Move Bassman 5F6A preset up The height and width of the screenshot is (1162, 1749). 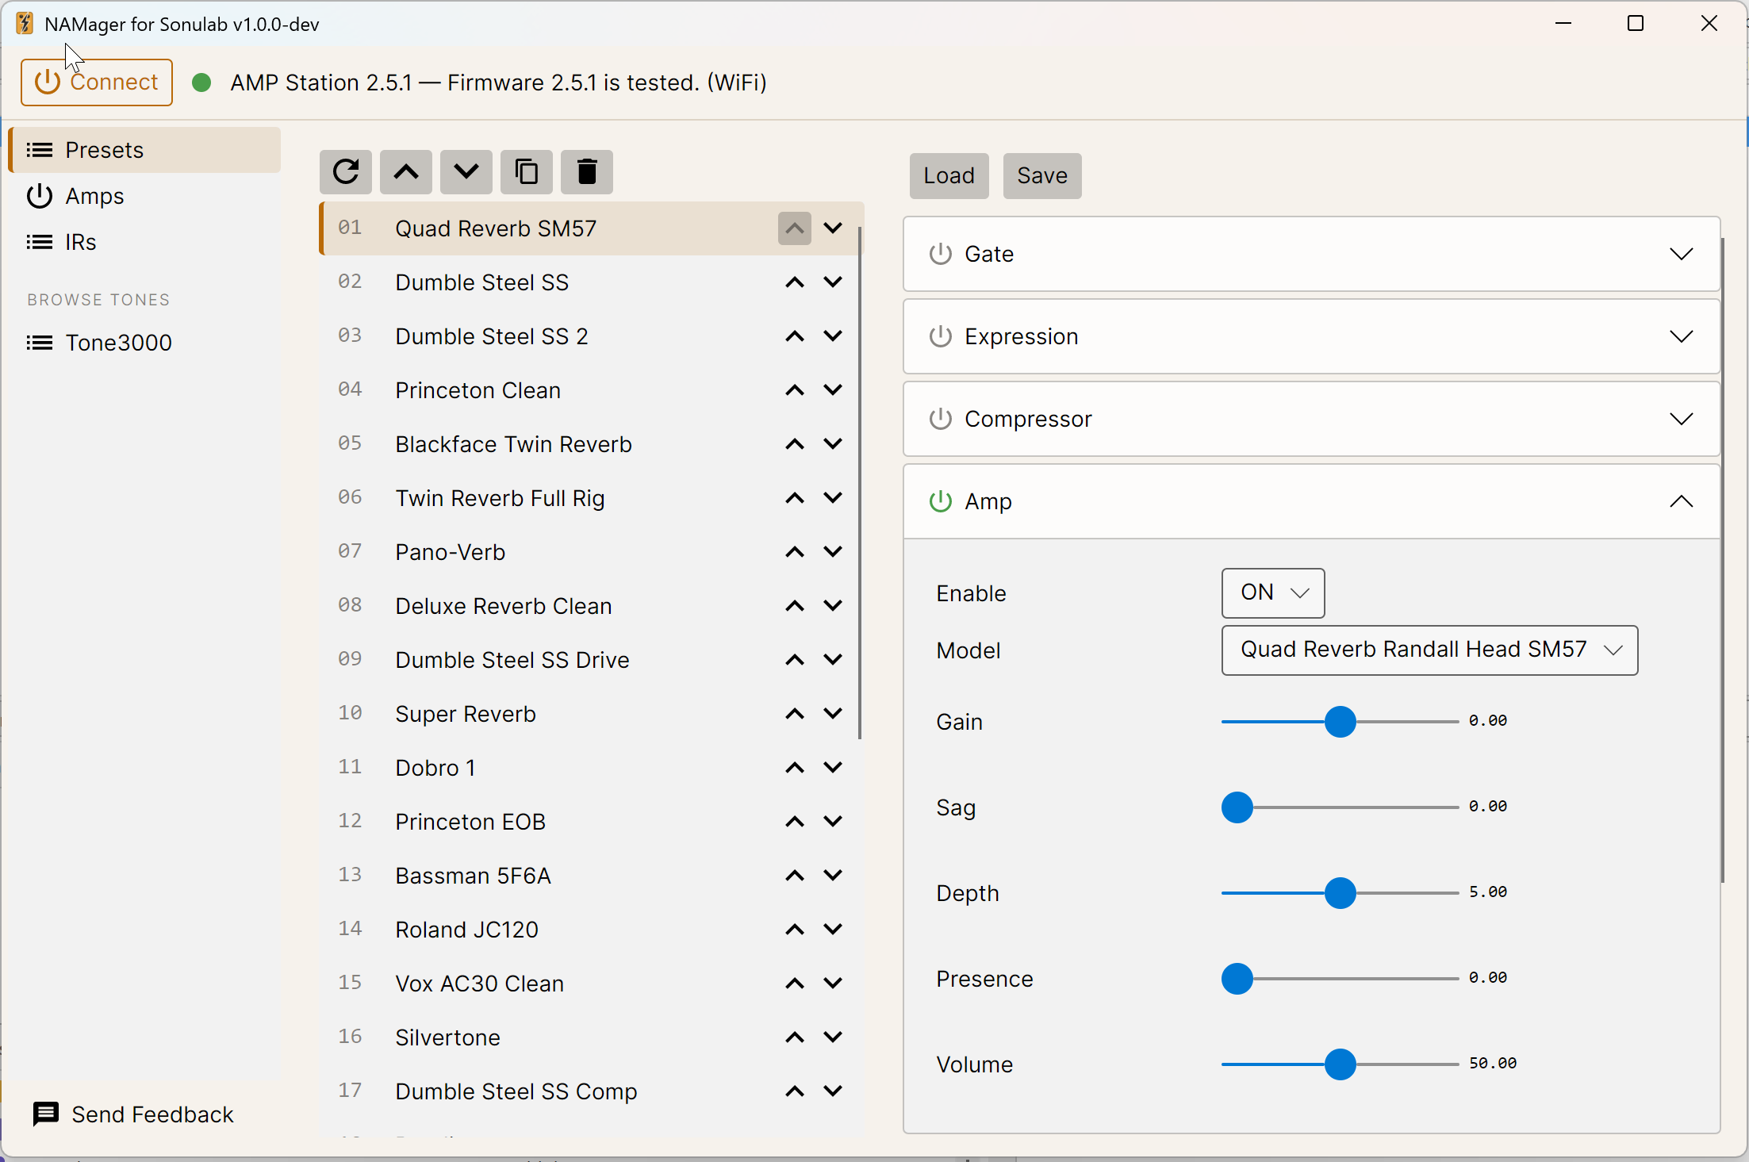click(x=795, y=876)
